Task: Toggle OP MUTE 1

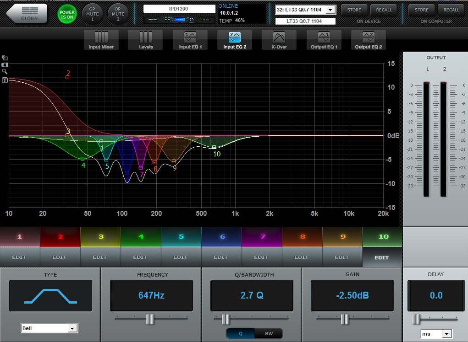Action: [92, 14]
